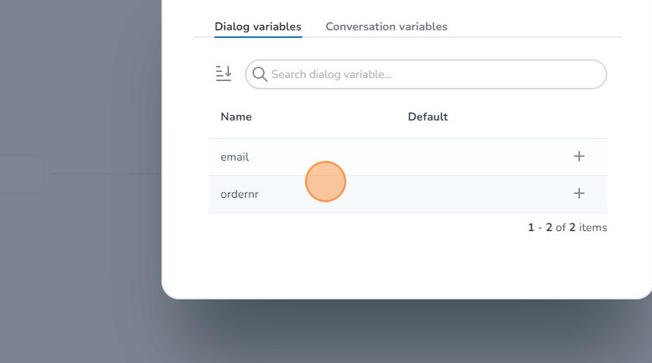The height and width of the screenshot is (363, 652).
Task: Click the empty Default cell for email
Action: tap(455, 157)
